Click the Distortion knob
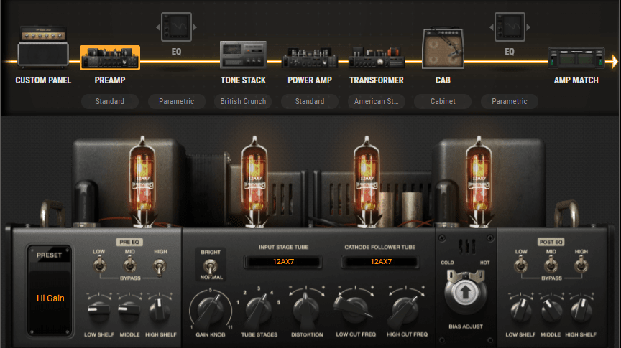The image size is (621, 348). 305,311
